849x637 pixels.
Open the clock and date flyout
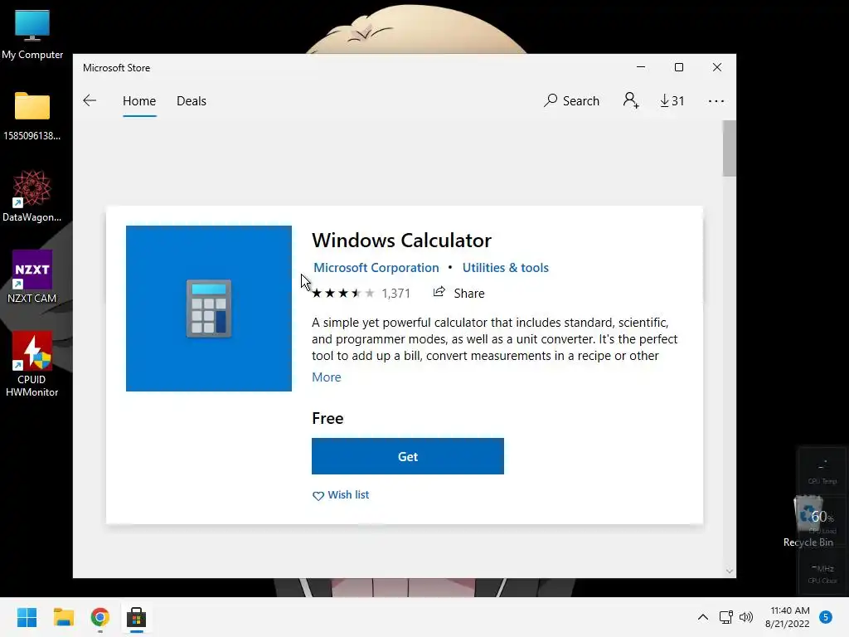(788, 617)
